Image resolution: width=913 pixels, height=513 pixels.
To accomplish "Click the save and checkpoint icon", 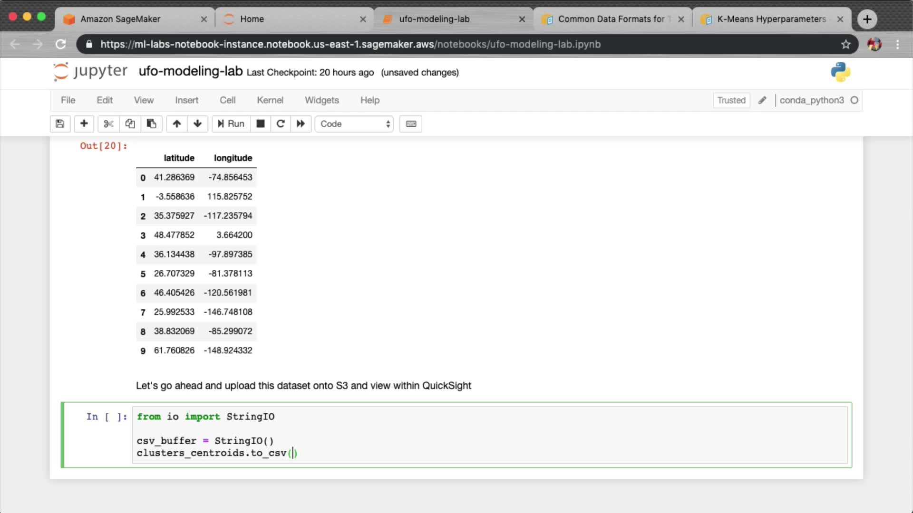I will point(60,124).
